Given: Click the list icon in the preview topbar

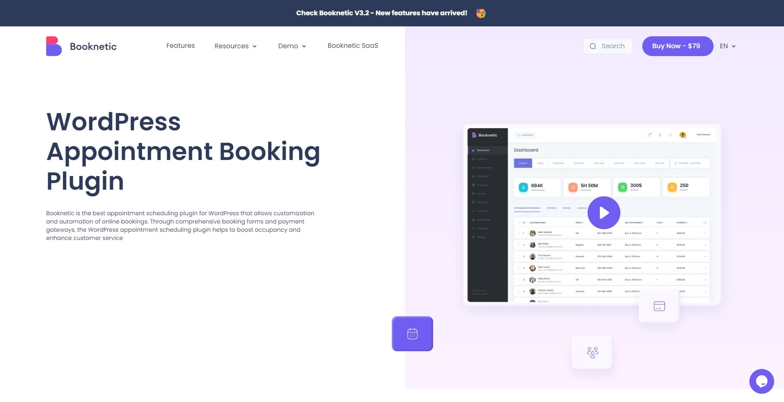Looking at the screenshot, I should [x=660, y=135].
